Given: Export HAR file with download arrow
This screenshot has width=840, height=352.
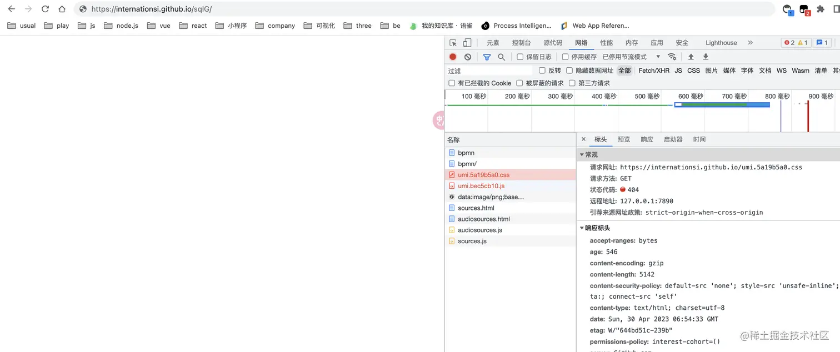Looking at the screenshot, I should click(706, 57).
